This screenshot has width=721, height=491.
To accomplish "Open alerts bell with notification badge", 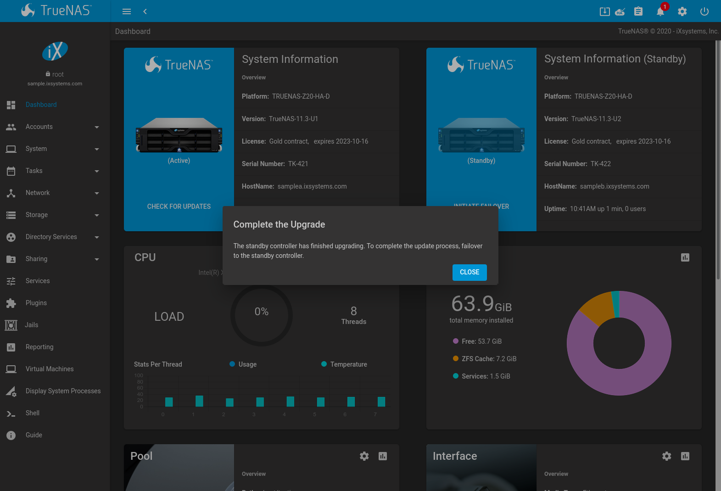I will click(660, 11).
